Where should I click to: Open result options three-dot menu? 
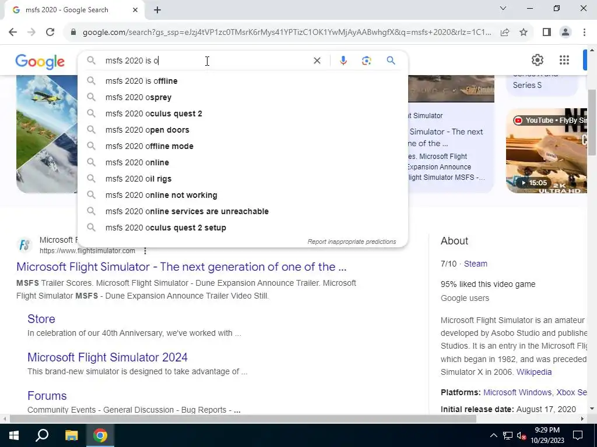(x=145, y=251)
